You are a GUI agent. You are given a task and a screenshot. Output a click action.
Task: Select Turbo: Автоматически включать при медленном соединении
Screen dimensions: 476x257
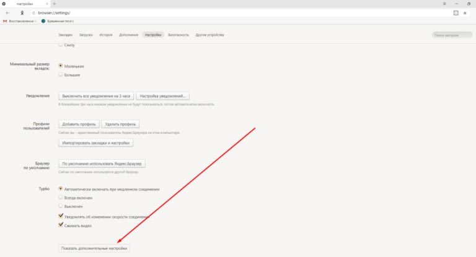(61, 188)
